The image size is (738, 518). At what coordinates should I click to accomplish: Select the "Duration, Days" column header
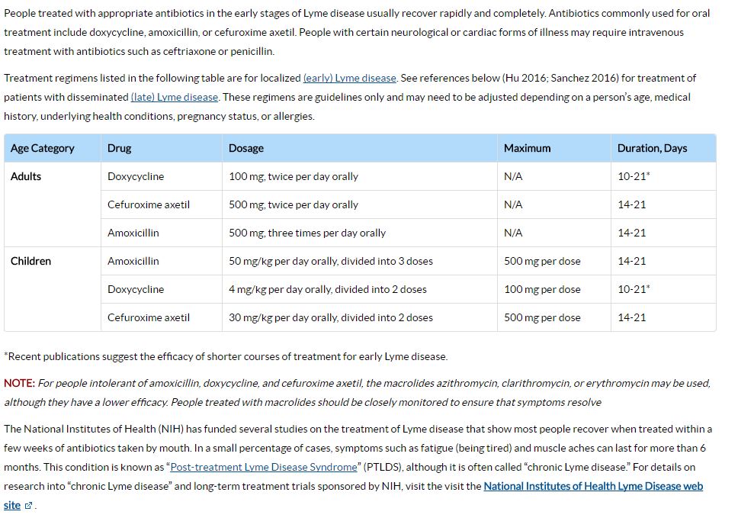652,148
